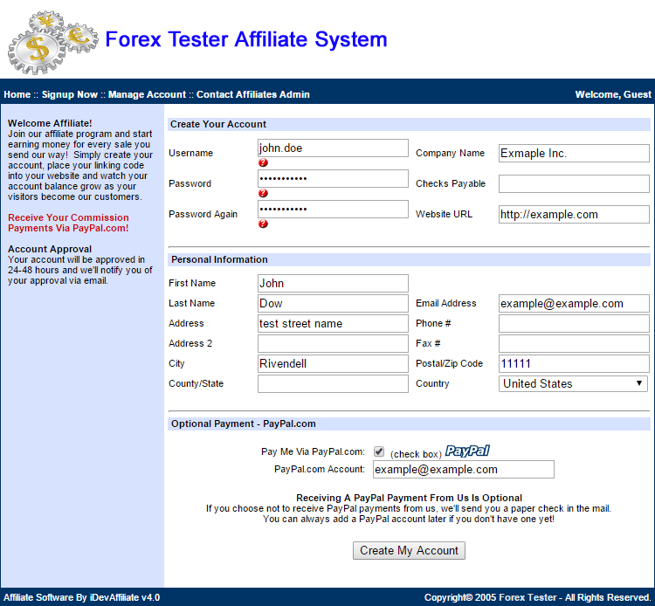Click the Email Address input field
Screen dimensions: 655x606
click(574, 303)
